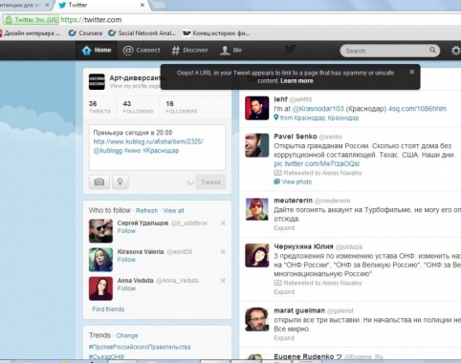
Task: Refresh the Who to follow list
Action: (x=146, y=211)
